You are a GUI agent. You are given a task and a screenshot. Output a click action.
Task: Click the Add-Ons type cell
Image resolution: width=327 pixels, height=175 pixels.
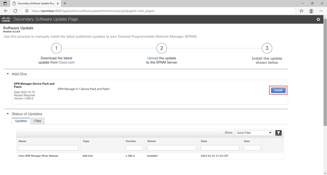pos(88,156)
